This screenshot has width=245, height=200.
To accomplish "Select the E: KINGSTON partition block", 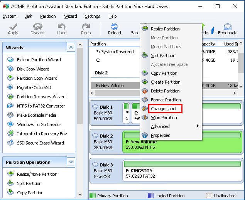I will point(182,171).
